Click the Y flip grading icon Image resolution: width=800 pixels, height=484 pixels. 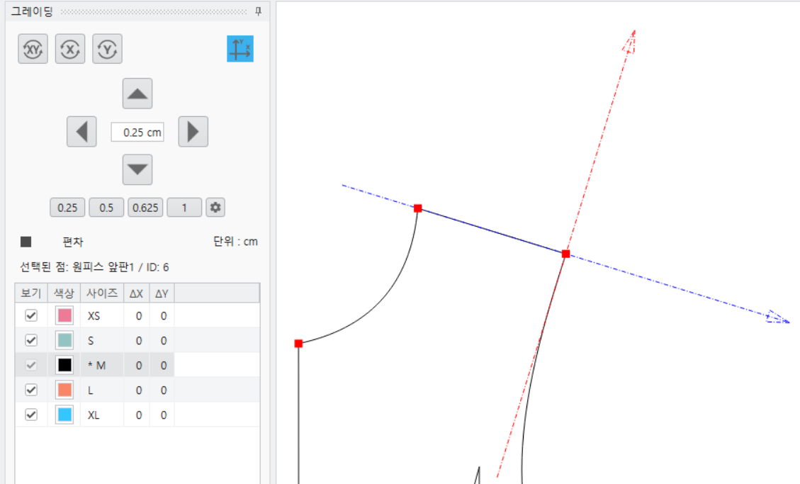click(107, 49)
